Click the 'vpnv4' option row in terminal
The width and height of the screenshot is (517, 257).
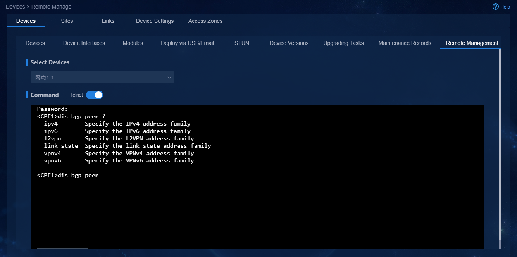click(x=119, y=153)
